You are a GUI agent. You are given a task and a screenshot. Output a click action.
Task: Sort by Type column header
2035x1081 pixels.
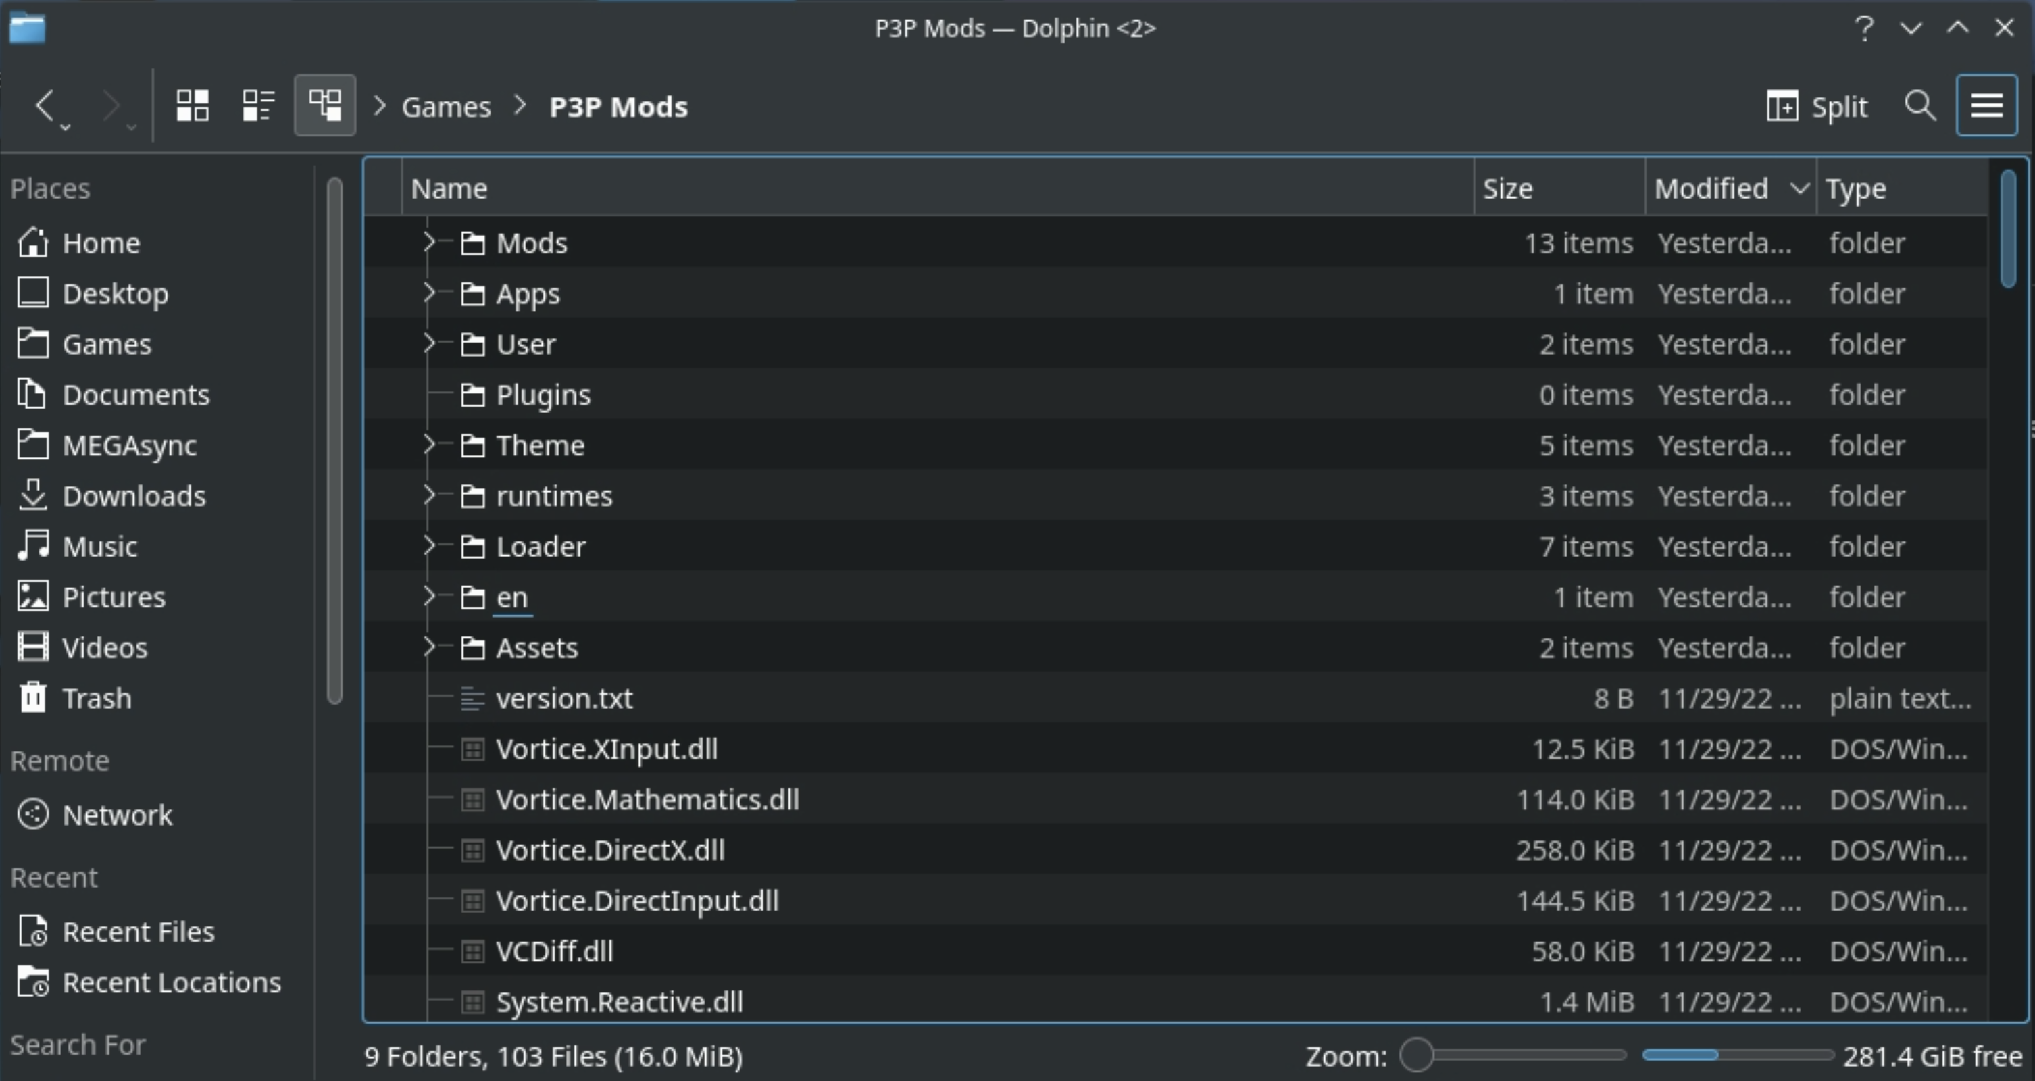1901,188
